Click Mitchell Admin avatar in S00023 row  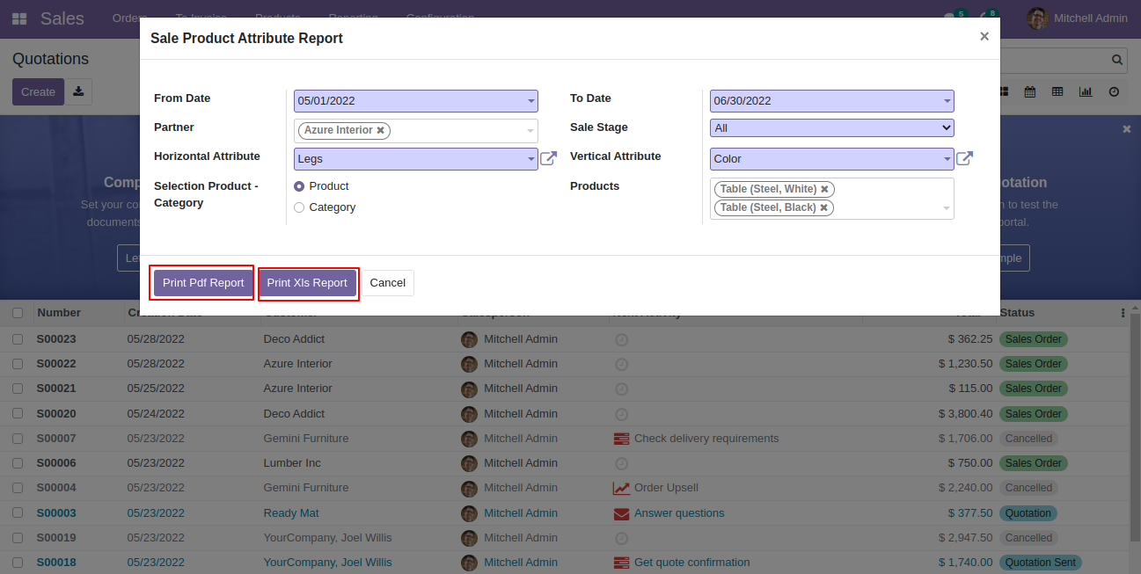(x=469, y=339)
